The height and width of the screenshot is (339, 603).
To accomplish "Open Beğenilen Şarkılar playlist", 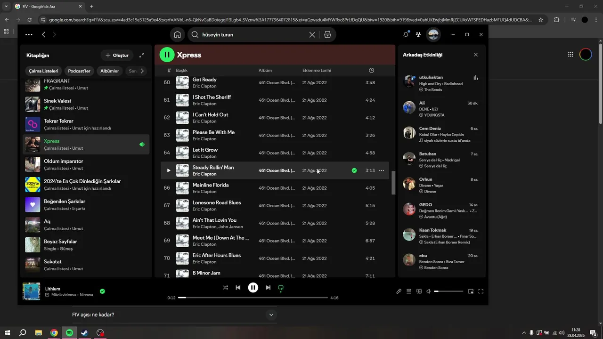I will (x=86, y=205).
